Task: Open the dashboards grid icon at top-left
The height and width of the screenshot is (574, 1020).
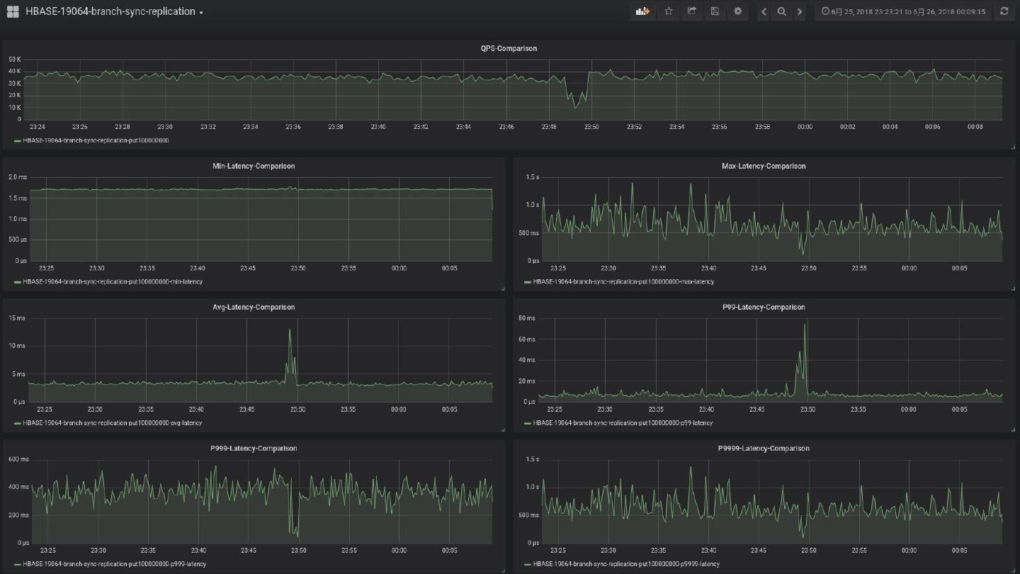Action: point(13,11)
